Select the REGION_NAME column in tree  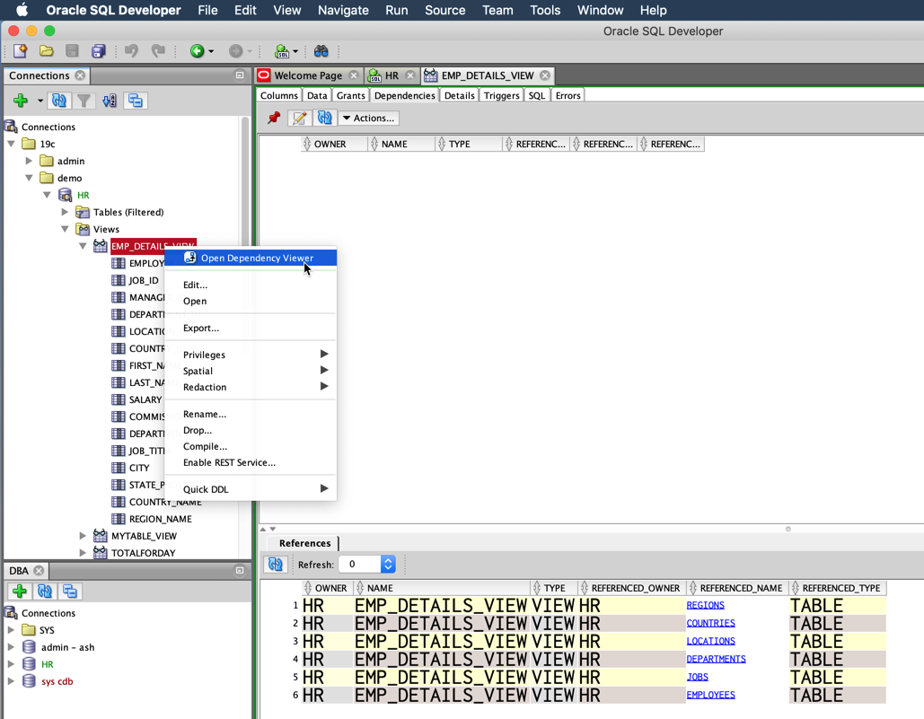(x=160, y=519)
